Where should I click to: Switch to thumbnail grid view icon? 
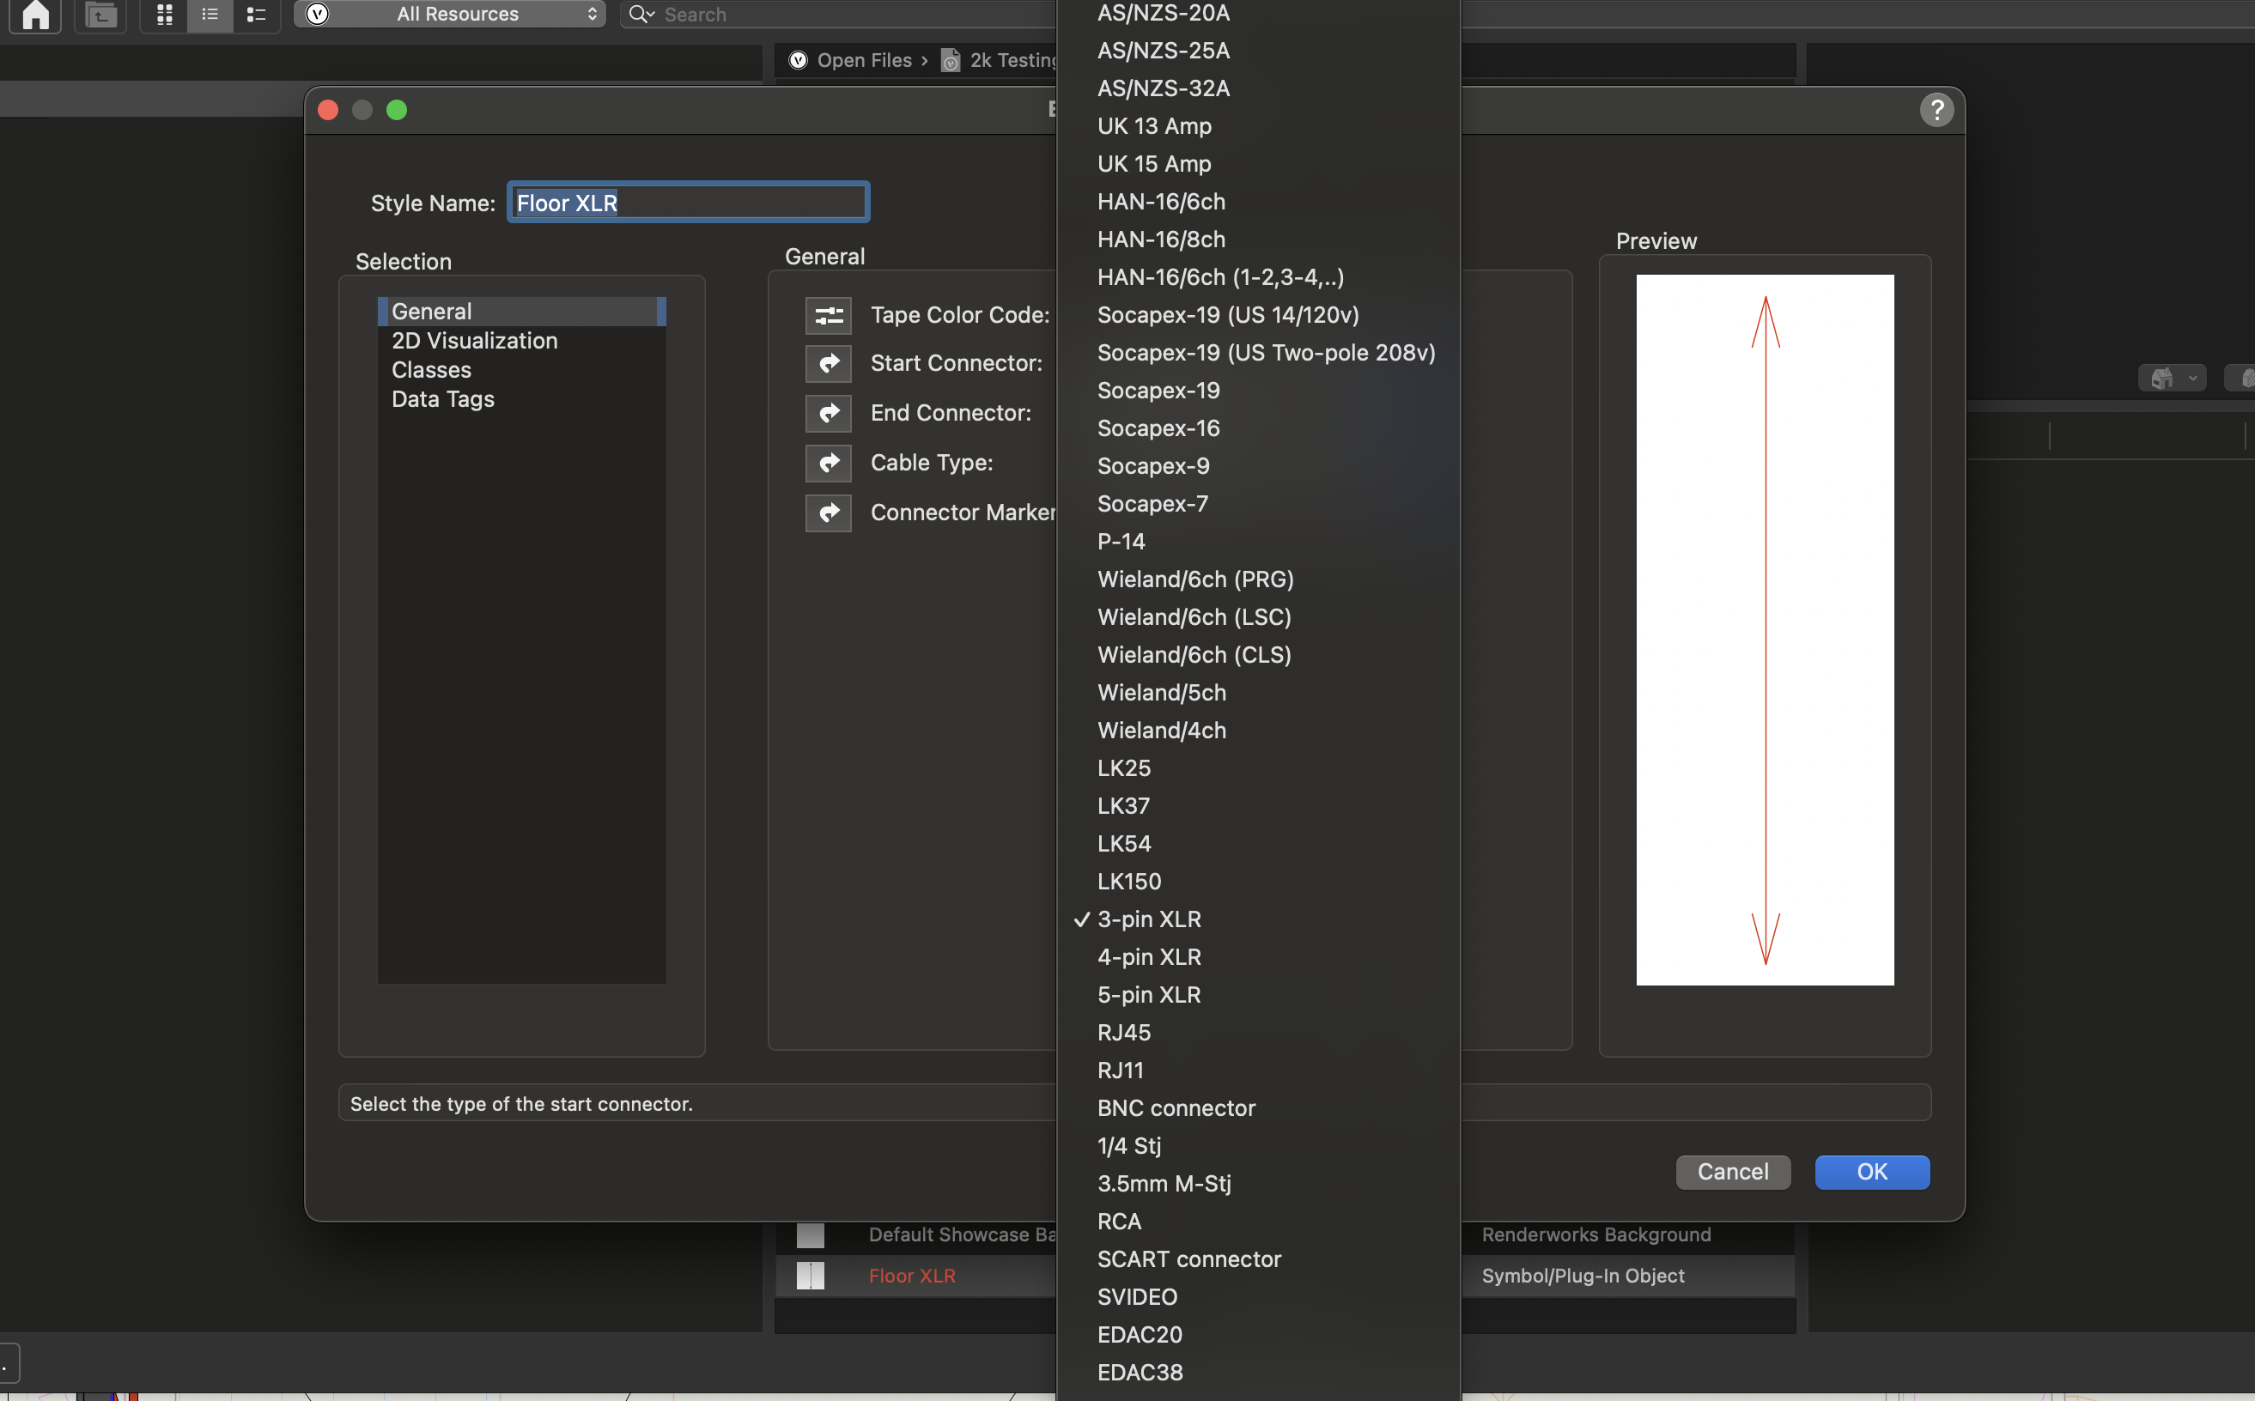(164, 14)
